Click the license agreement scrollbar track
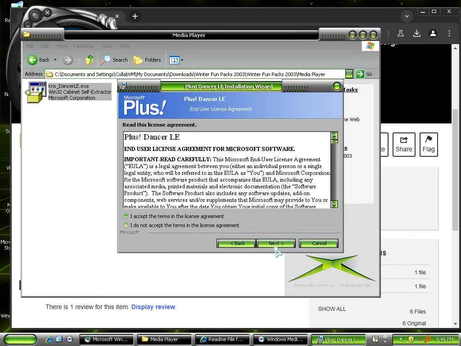 click(x=334, y=172)
